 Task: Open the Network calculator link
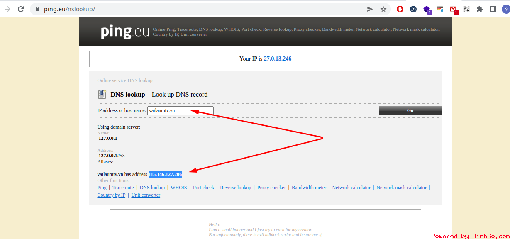click(351, 188)
